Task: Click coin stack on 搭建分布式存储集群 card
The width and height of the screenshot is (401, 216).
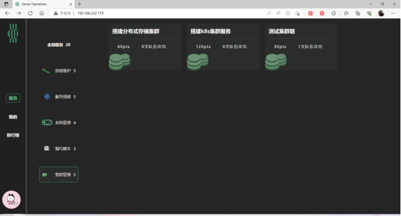Action: 119,62
